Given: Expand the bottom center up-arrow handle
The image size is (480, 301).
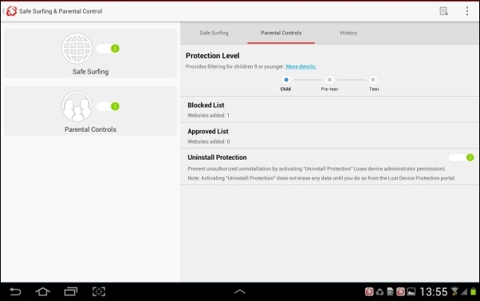Looking at the screenshot, I should point(240,291).
